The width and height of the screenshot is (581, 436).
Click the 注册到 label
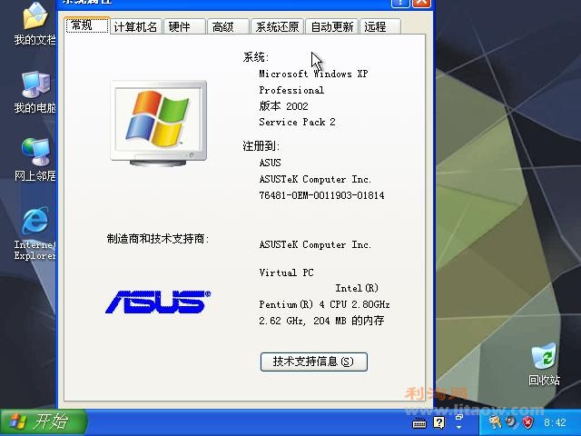(261, 145)
